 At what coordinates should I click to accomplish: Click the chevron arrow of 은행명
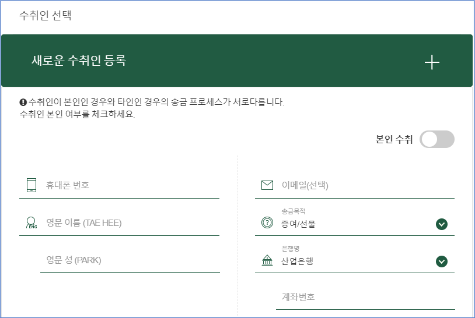442,262
